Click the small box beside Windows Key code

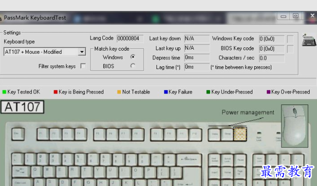[x=290, y=39]
